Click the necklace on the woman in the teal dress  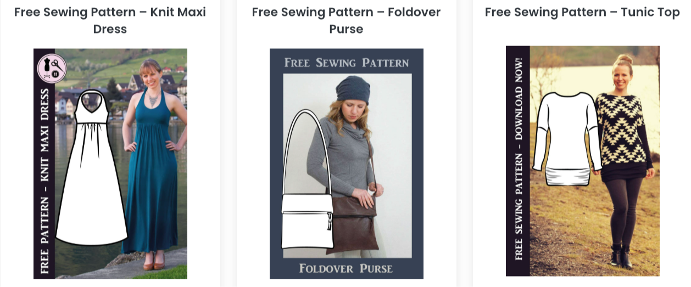[152, 100]
